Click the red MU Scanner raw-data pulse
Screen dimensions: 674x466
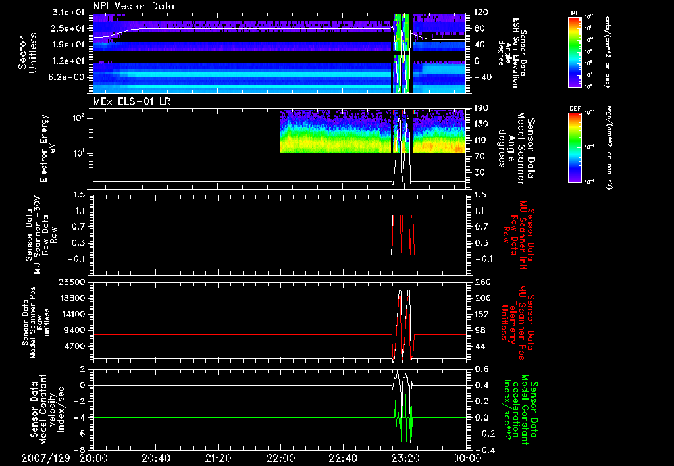click(403, 235)
